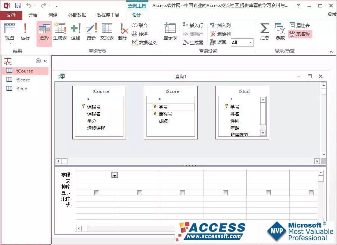This screenshot has height=245, width=337.
Task: Check the last 显示 checkbox in the grid
Action: click(x=311, y=193)
